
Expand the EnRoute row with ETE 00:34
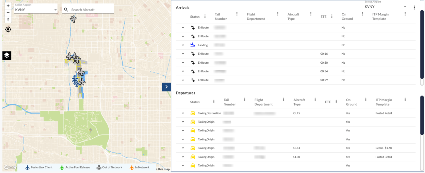[183, 71]
